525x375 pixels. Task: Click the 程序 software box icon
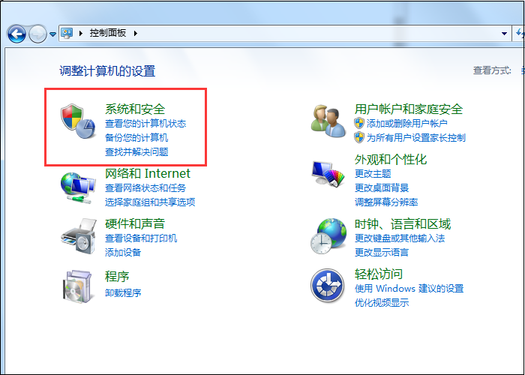[x=77, y=286]
